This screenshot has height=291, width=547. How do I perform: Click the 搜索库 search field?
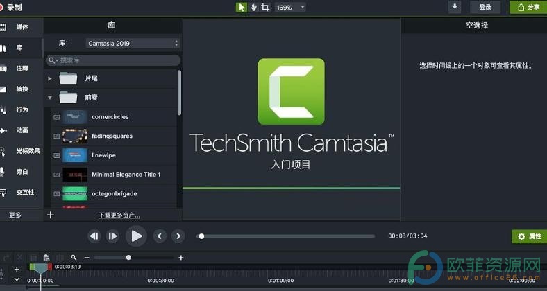tap(113, 60)
